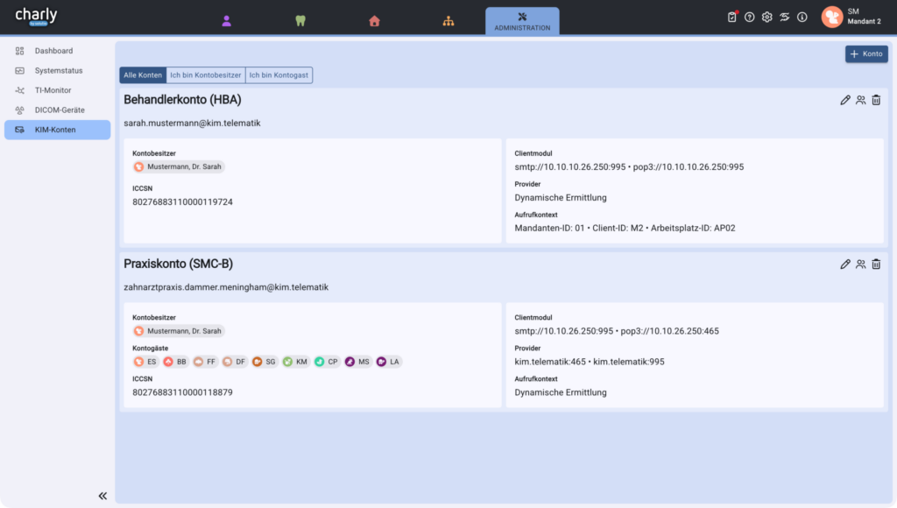Manage guests of Praxiskonto (SMC-B) via people icon

pyautogui.click(x=860, y=264)
